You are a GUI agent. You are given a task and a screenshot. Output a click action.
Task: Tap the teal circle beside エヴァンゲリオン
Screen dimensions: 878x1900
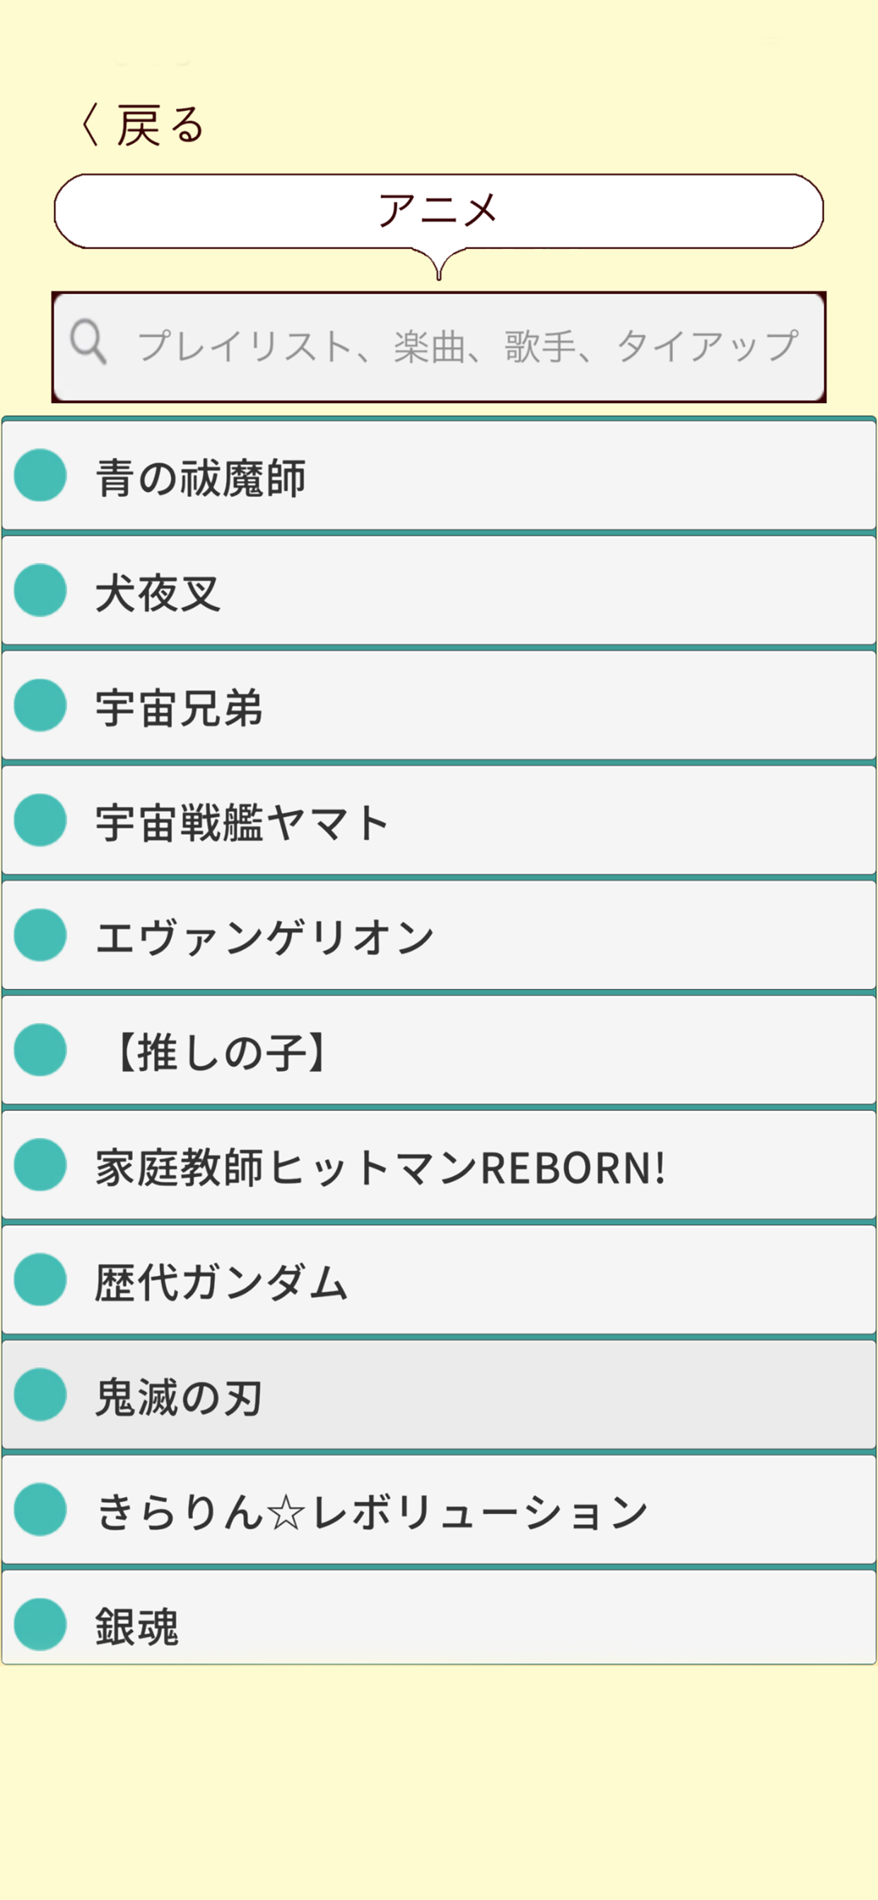click(40, 935)
